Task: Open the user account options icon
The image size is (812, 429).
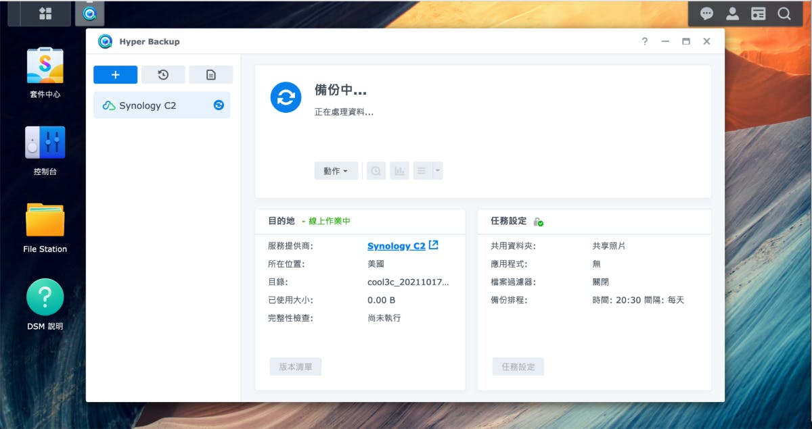Action: coord(732,14)
